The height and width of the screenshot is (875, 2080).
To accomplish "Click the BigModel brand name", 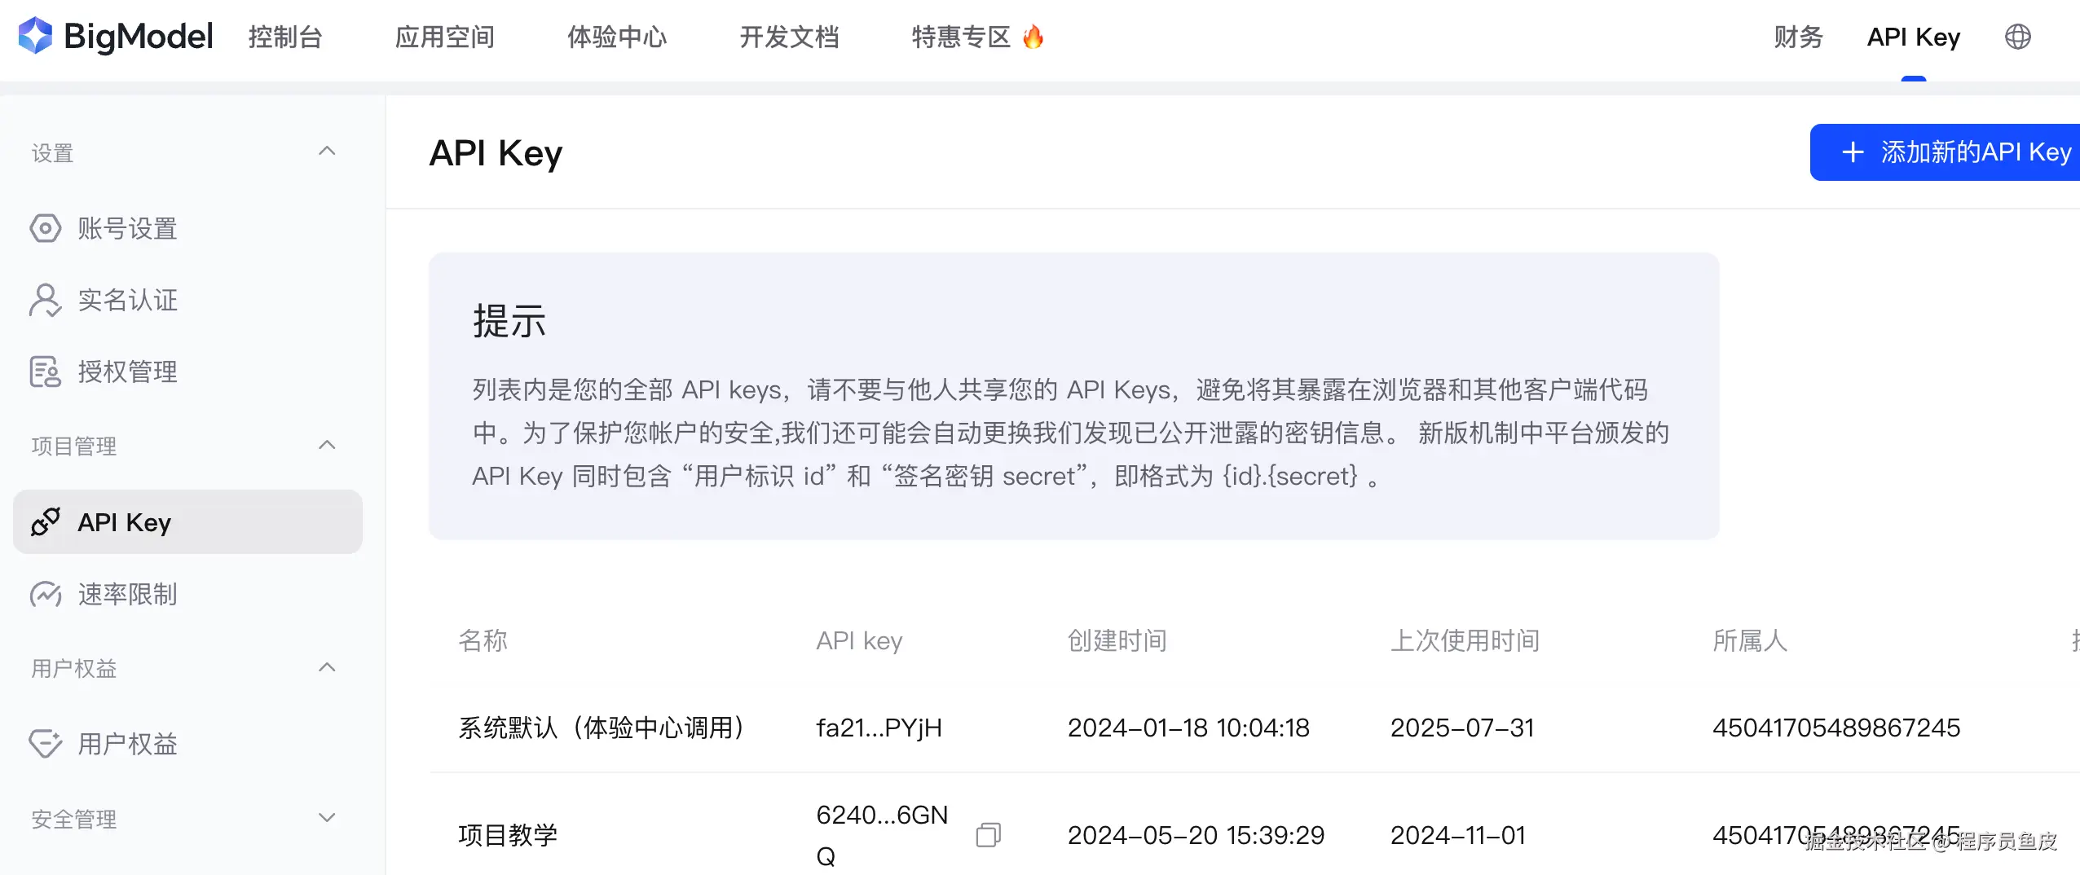I will [139, 37].
